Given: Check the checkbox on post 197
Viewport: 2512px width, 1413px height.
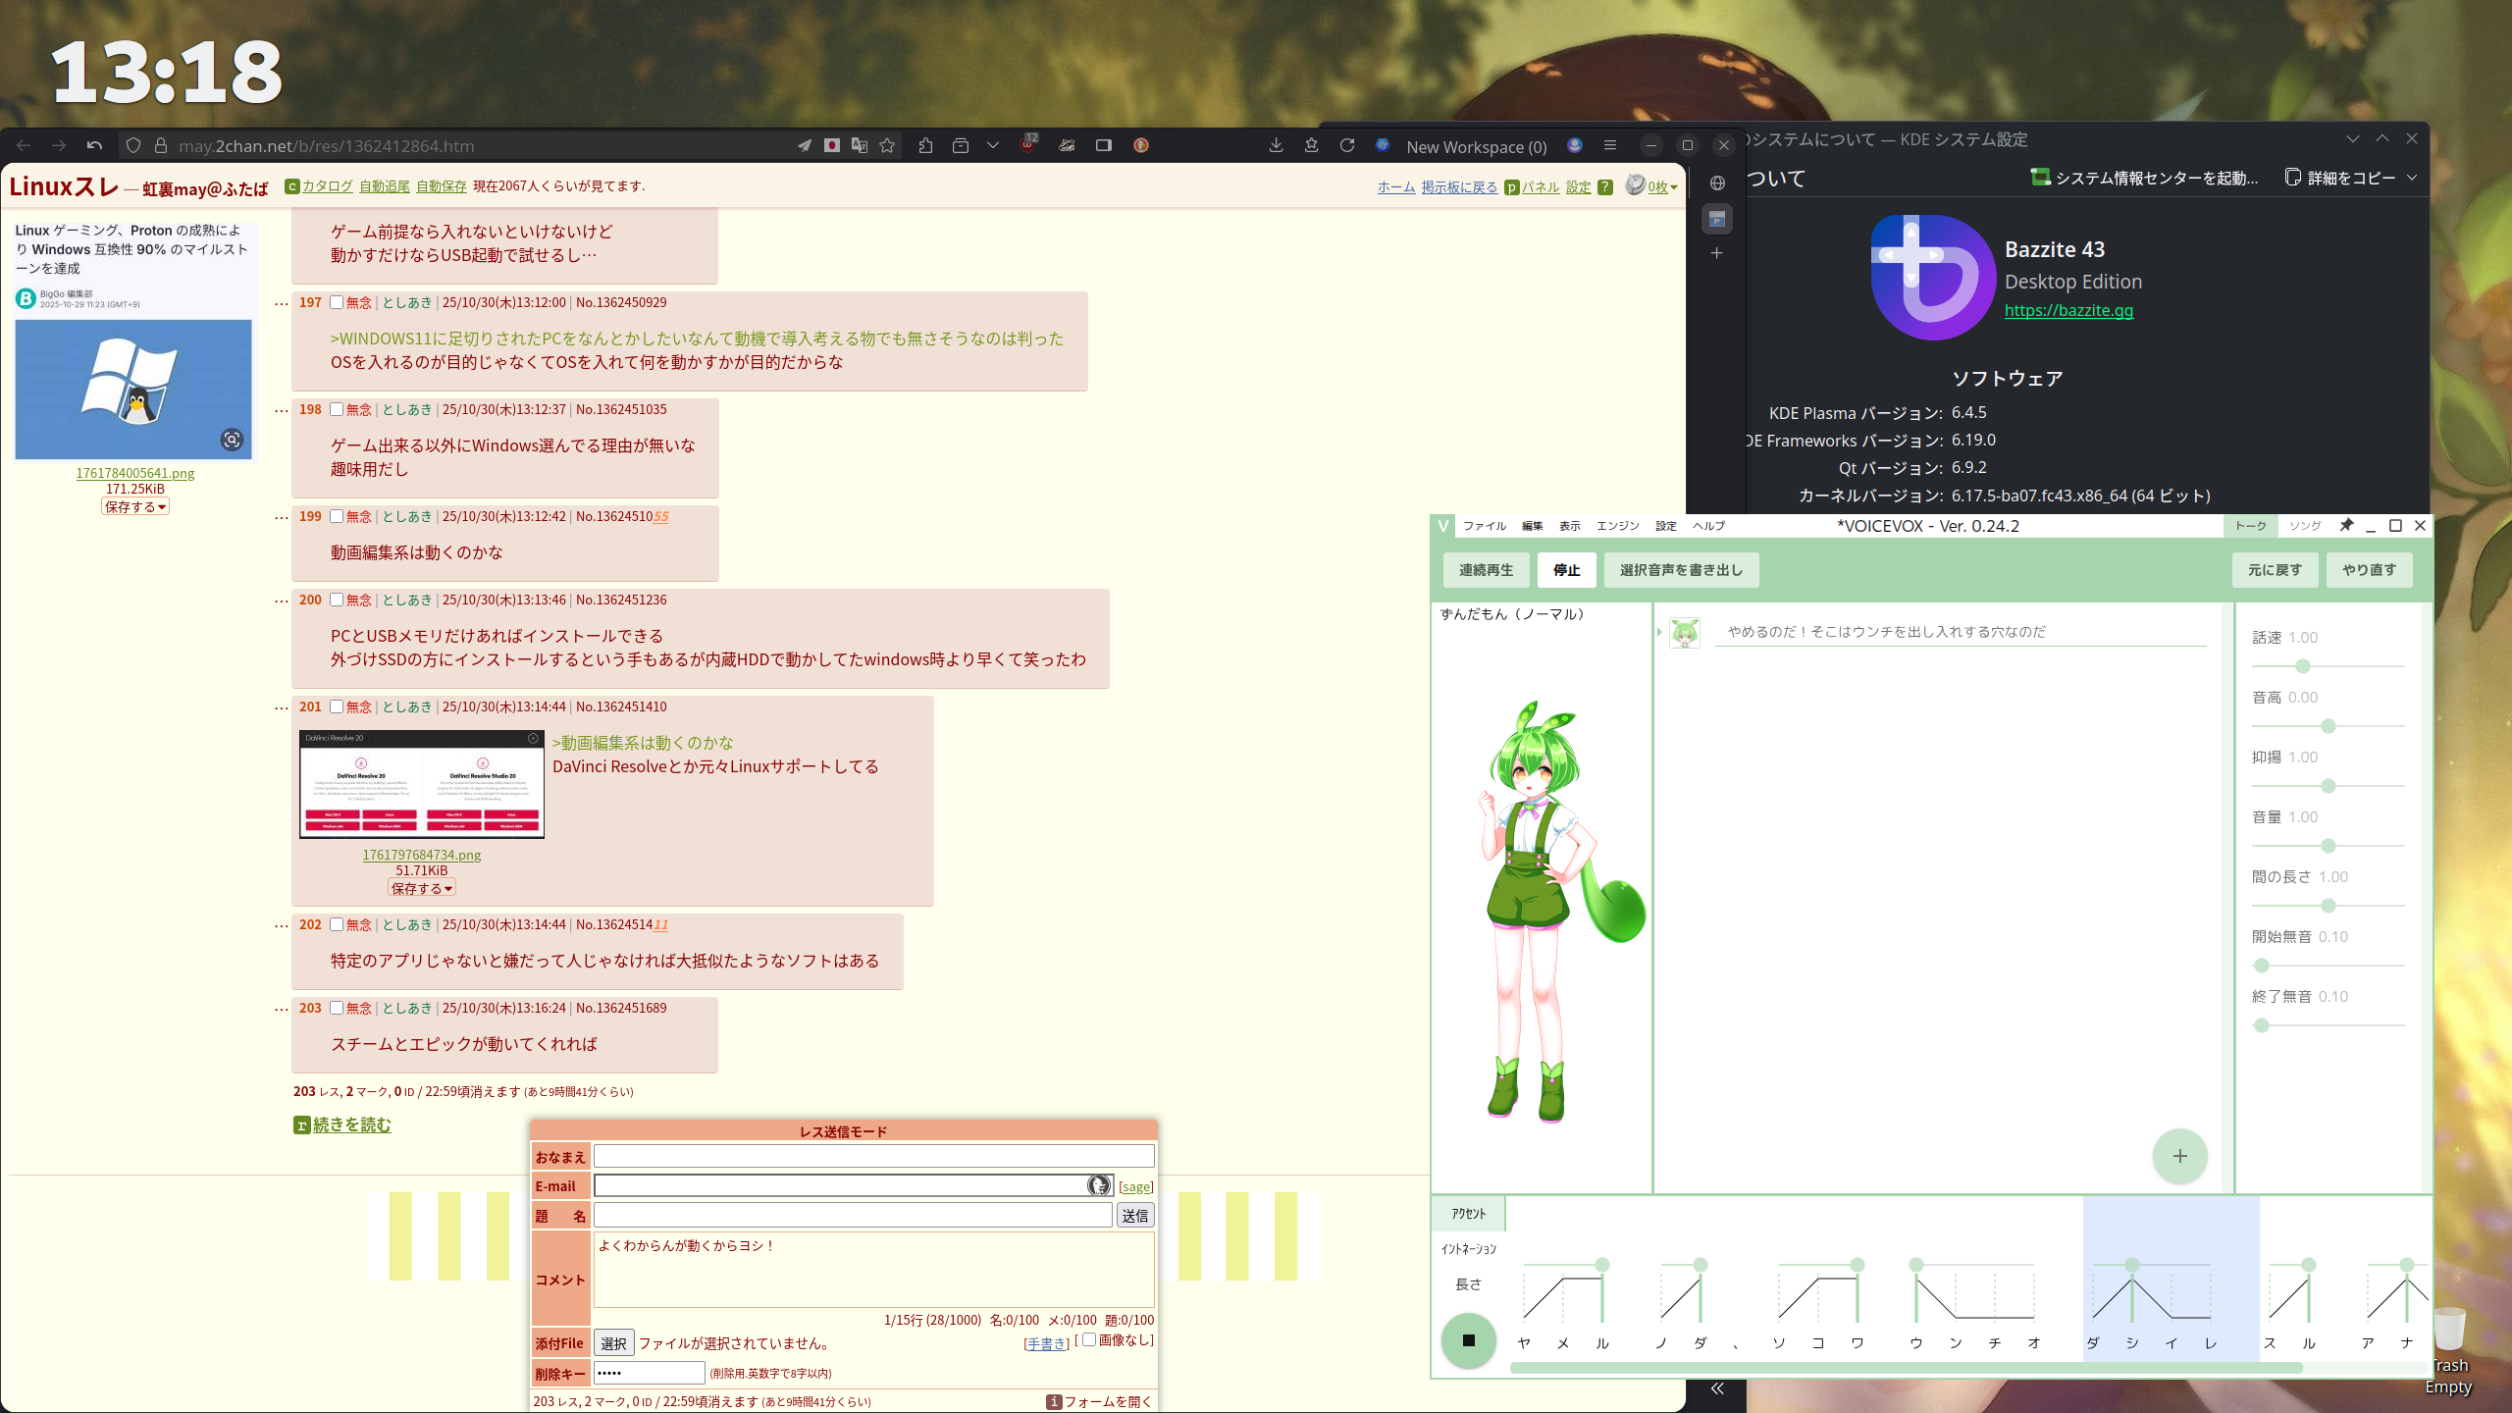Looking at the screenshot, I should pos(337,302).
